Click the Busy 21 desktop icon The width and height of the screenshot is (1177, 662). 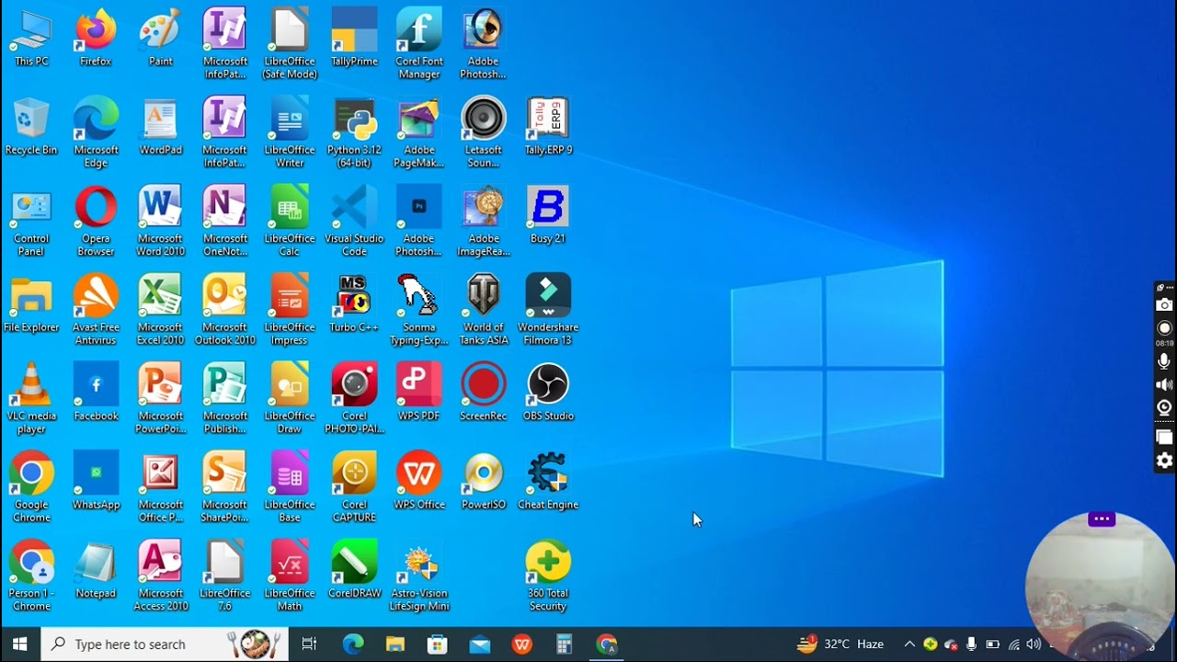click(548, 215)
